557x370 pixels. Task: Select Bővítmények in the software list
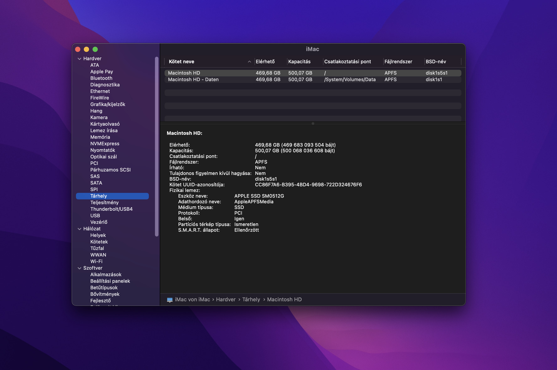(105, 294)
